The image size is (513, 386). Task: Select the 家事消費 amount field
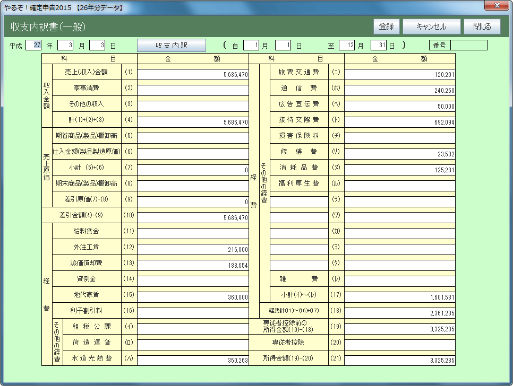tap(193, 90)
